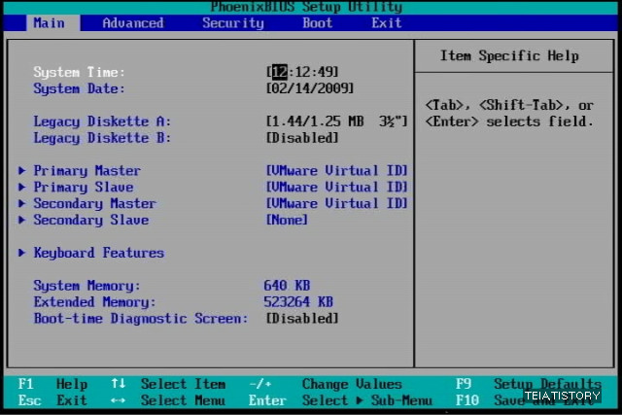Click the minutes field in System Time
This screenshot has height=415, width=622.
(302, 72)
